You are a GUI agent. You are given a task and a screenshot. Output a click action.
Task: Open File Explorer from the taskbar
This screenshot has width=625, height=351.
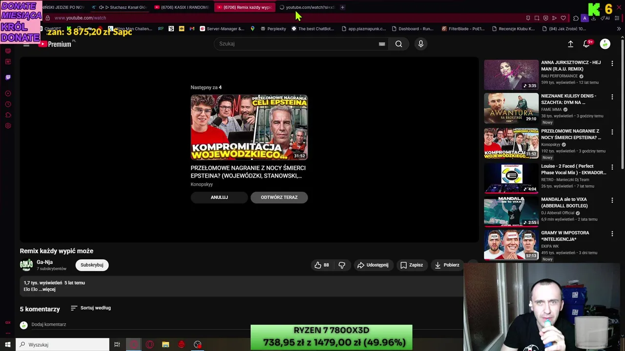click(166, 345)
